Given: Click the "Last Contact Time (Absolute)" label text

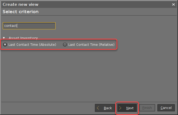Looking at the screenshot, I should (x=32, y=45).
